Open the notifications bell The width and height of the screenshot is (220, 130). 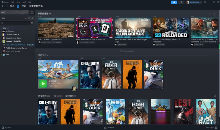(x=181, y=2)
